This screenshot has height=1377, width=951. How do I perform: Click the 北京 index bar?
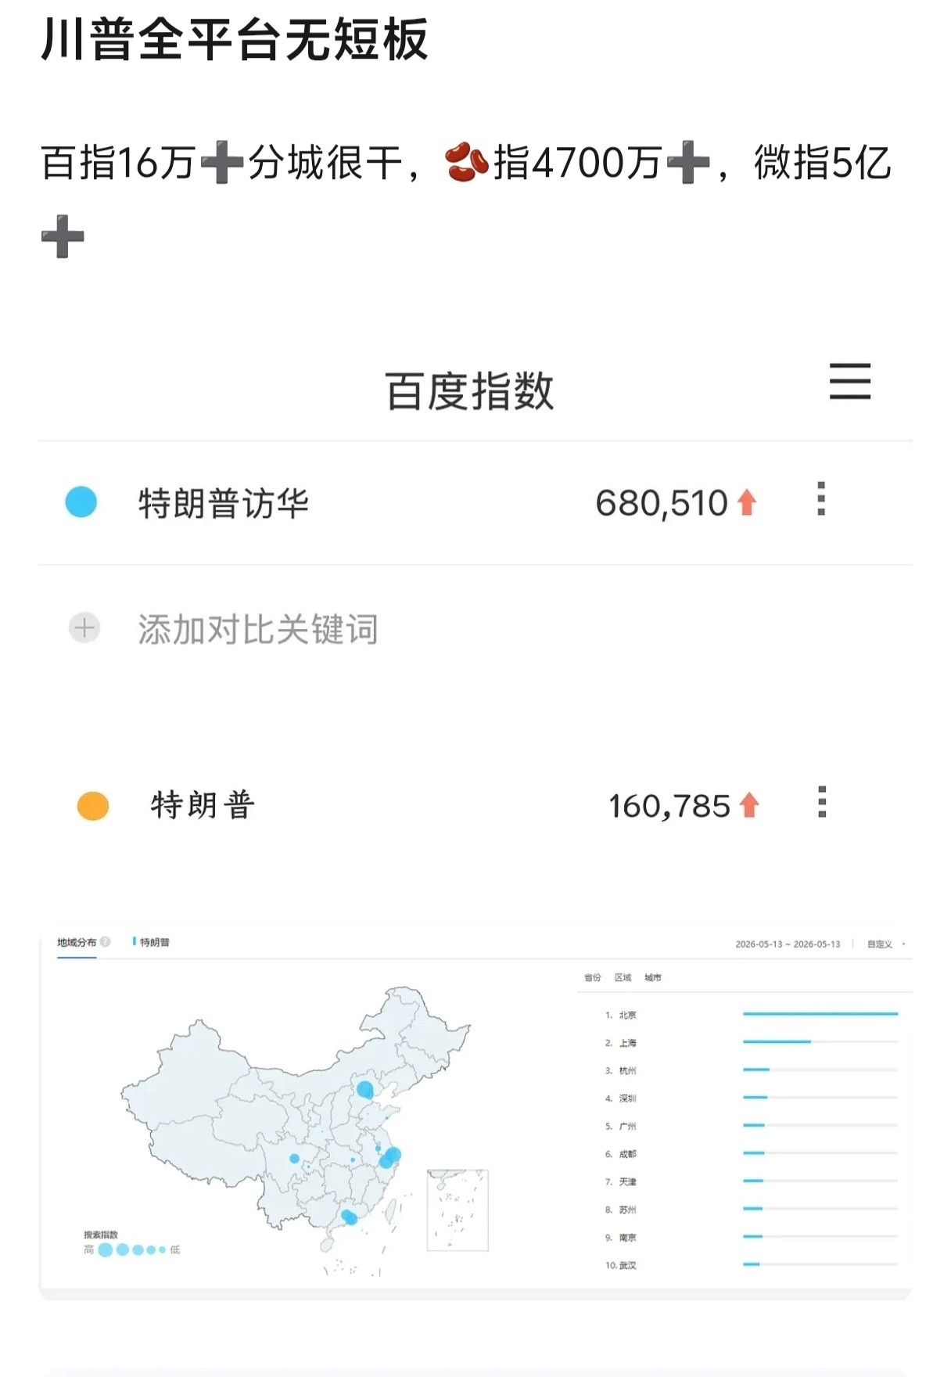(820, 1013)
